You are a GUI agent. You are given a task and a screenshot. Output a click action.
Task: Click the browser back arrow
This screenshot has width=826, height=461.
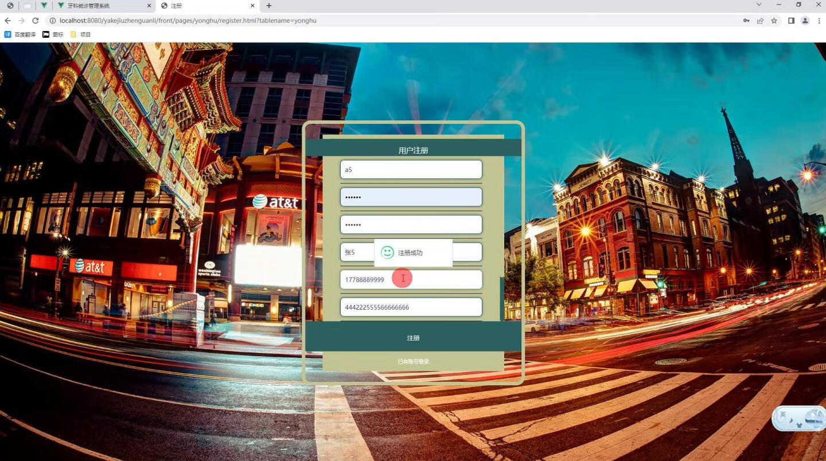point(7,21)
